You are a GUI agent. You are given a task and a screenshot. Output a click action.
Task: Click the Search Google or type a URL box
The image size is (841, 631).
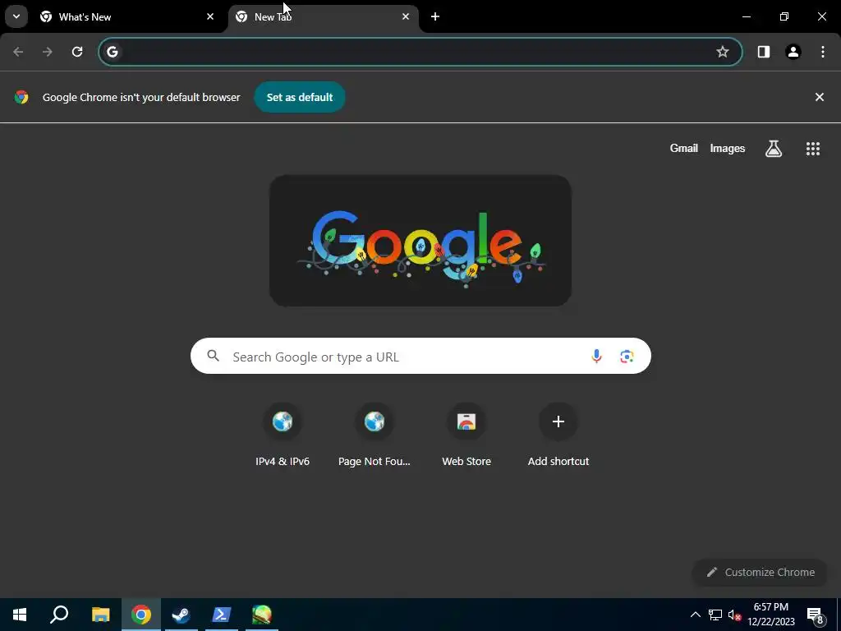click(420, 357)
